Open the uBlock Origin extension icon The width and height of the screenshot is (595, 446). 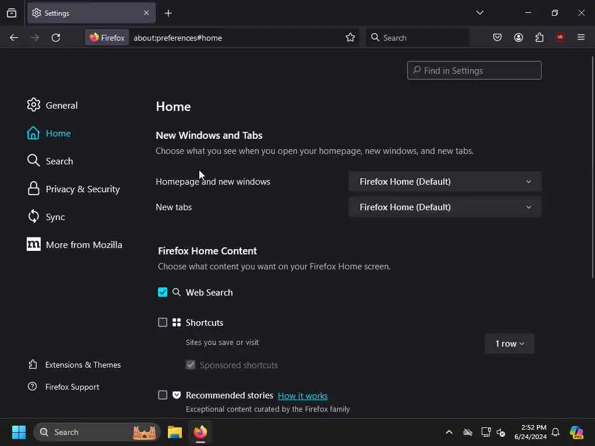560,37
